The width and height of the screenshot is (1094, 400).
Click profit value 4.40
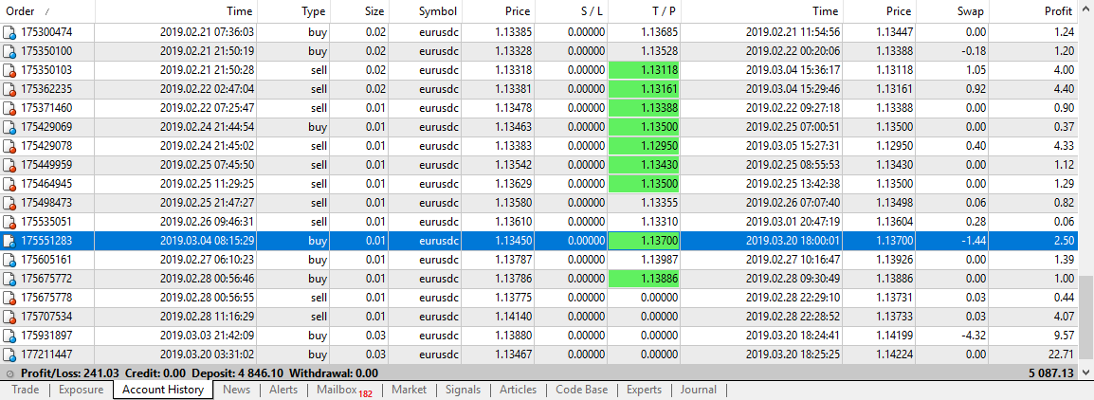click(1063, 89)
